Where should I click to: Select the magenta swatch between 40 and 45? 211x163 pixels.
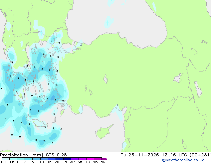click(x=90, y=159)
